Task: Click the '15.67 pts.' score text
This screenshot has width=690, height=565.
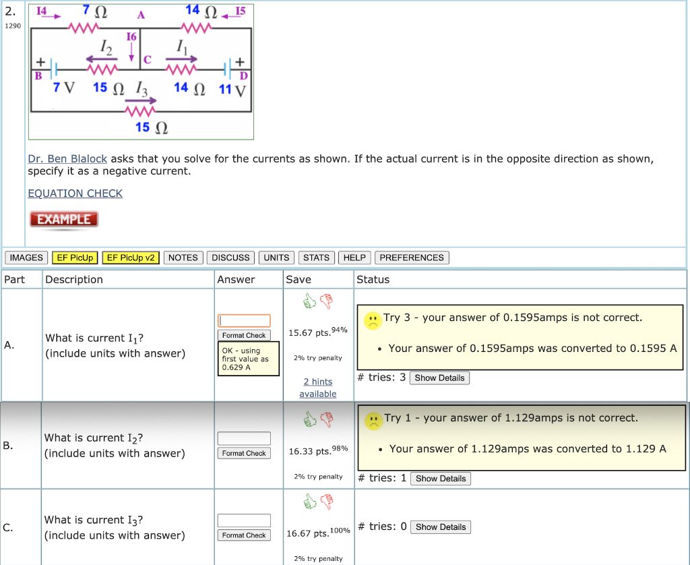Action: (309, 333)
